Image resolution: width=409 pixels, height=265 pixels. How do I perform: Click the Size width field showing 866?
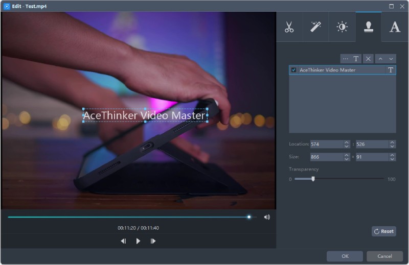[x=326, y=157]
